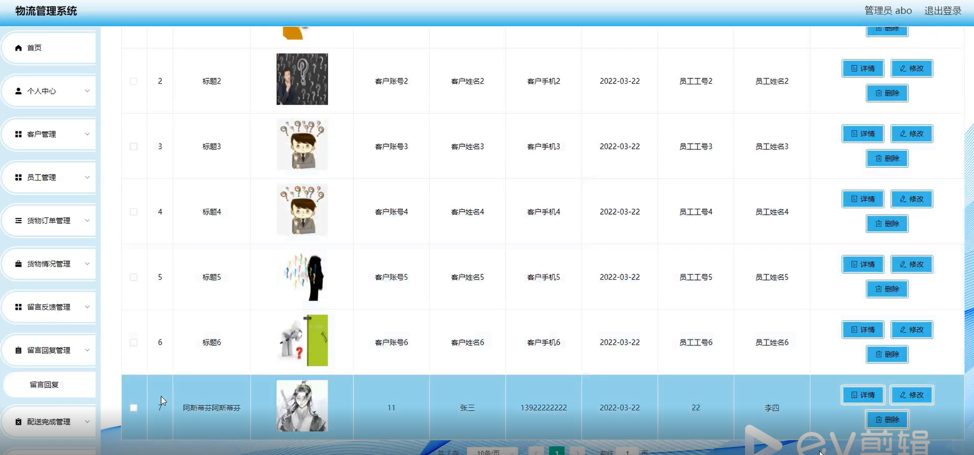Mark the checkbox for row 标题6
This screenshot has height=455, width=974.
pos(133,342)
